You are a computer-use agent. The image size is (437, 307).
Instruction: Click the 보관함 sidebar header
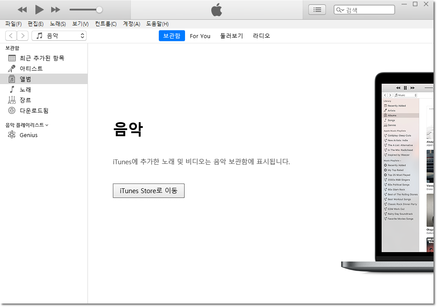coord(12,48)
